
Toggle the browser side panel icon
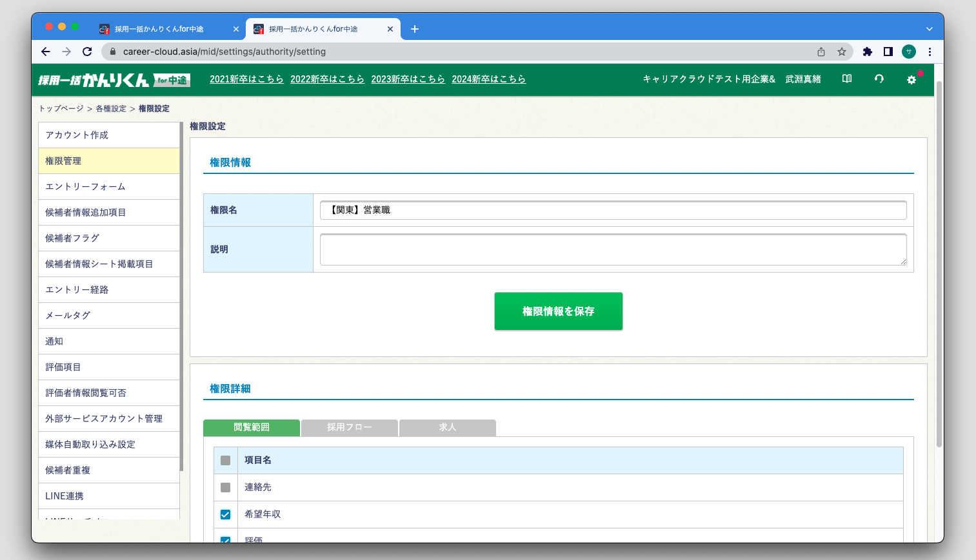click(x=888, y=52)
